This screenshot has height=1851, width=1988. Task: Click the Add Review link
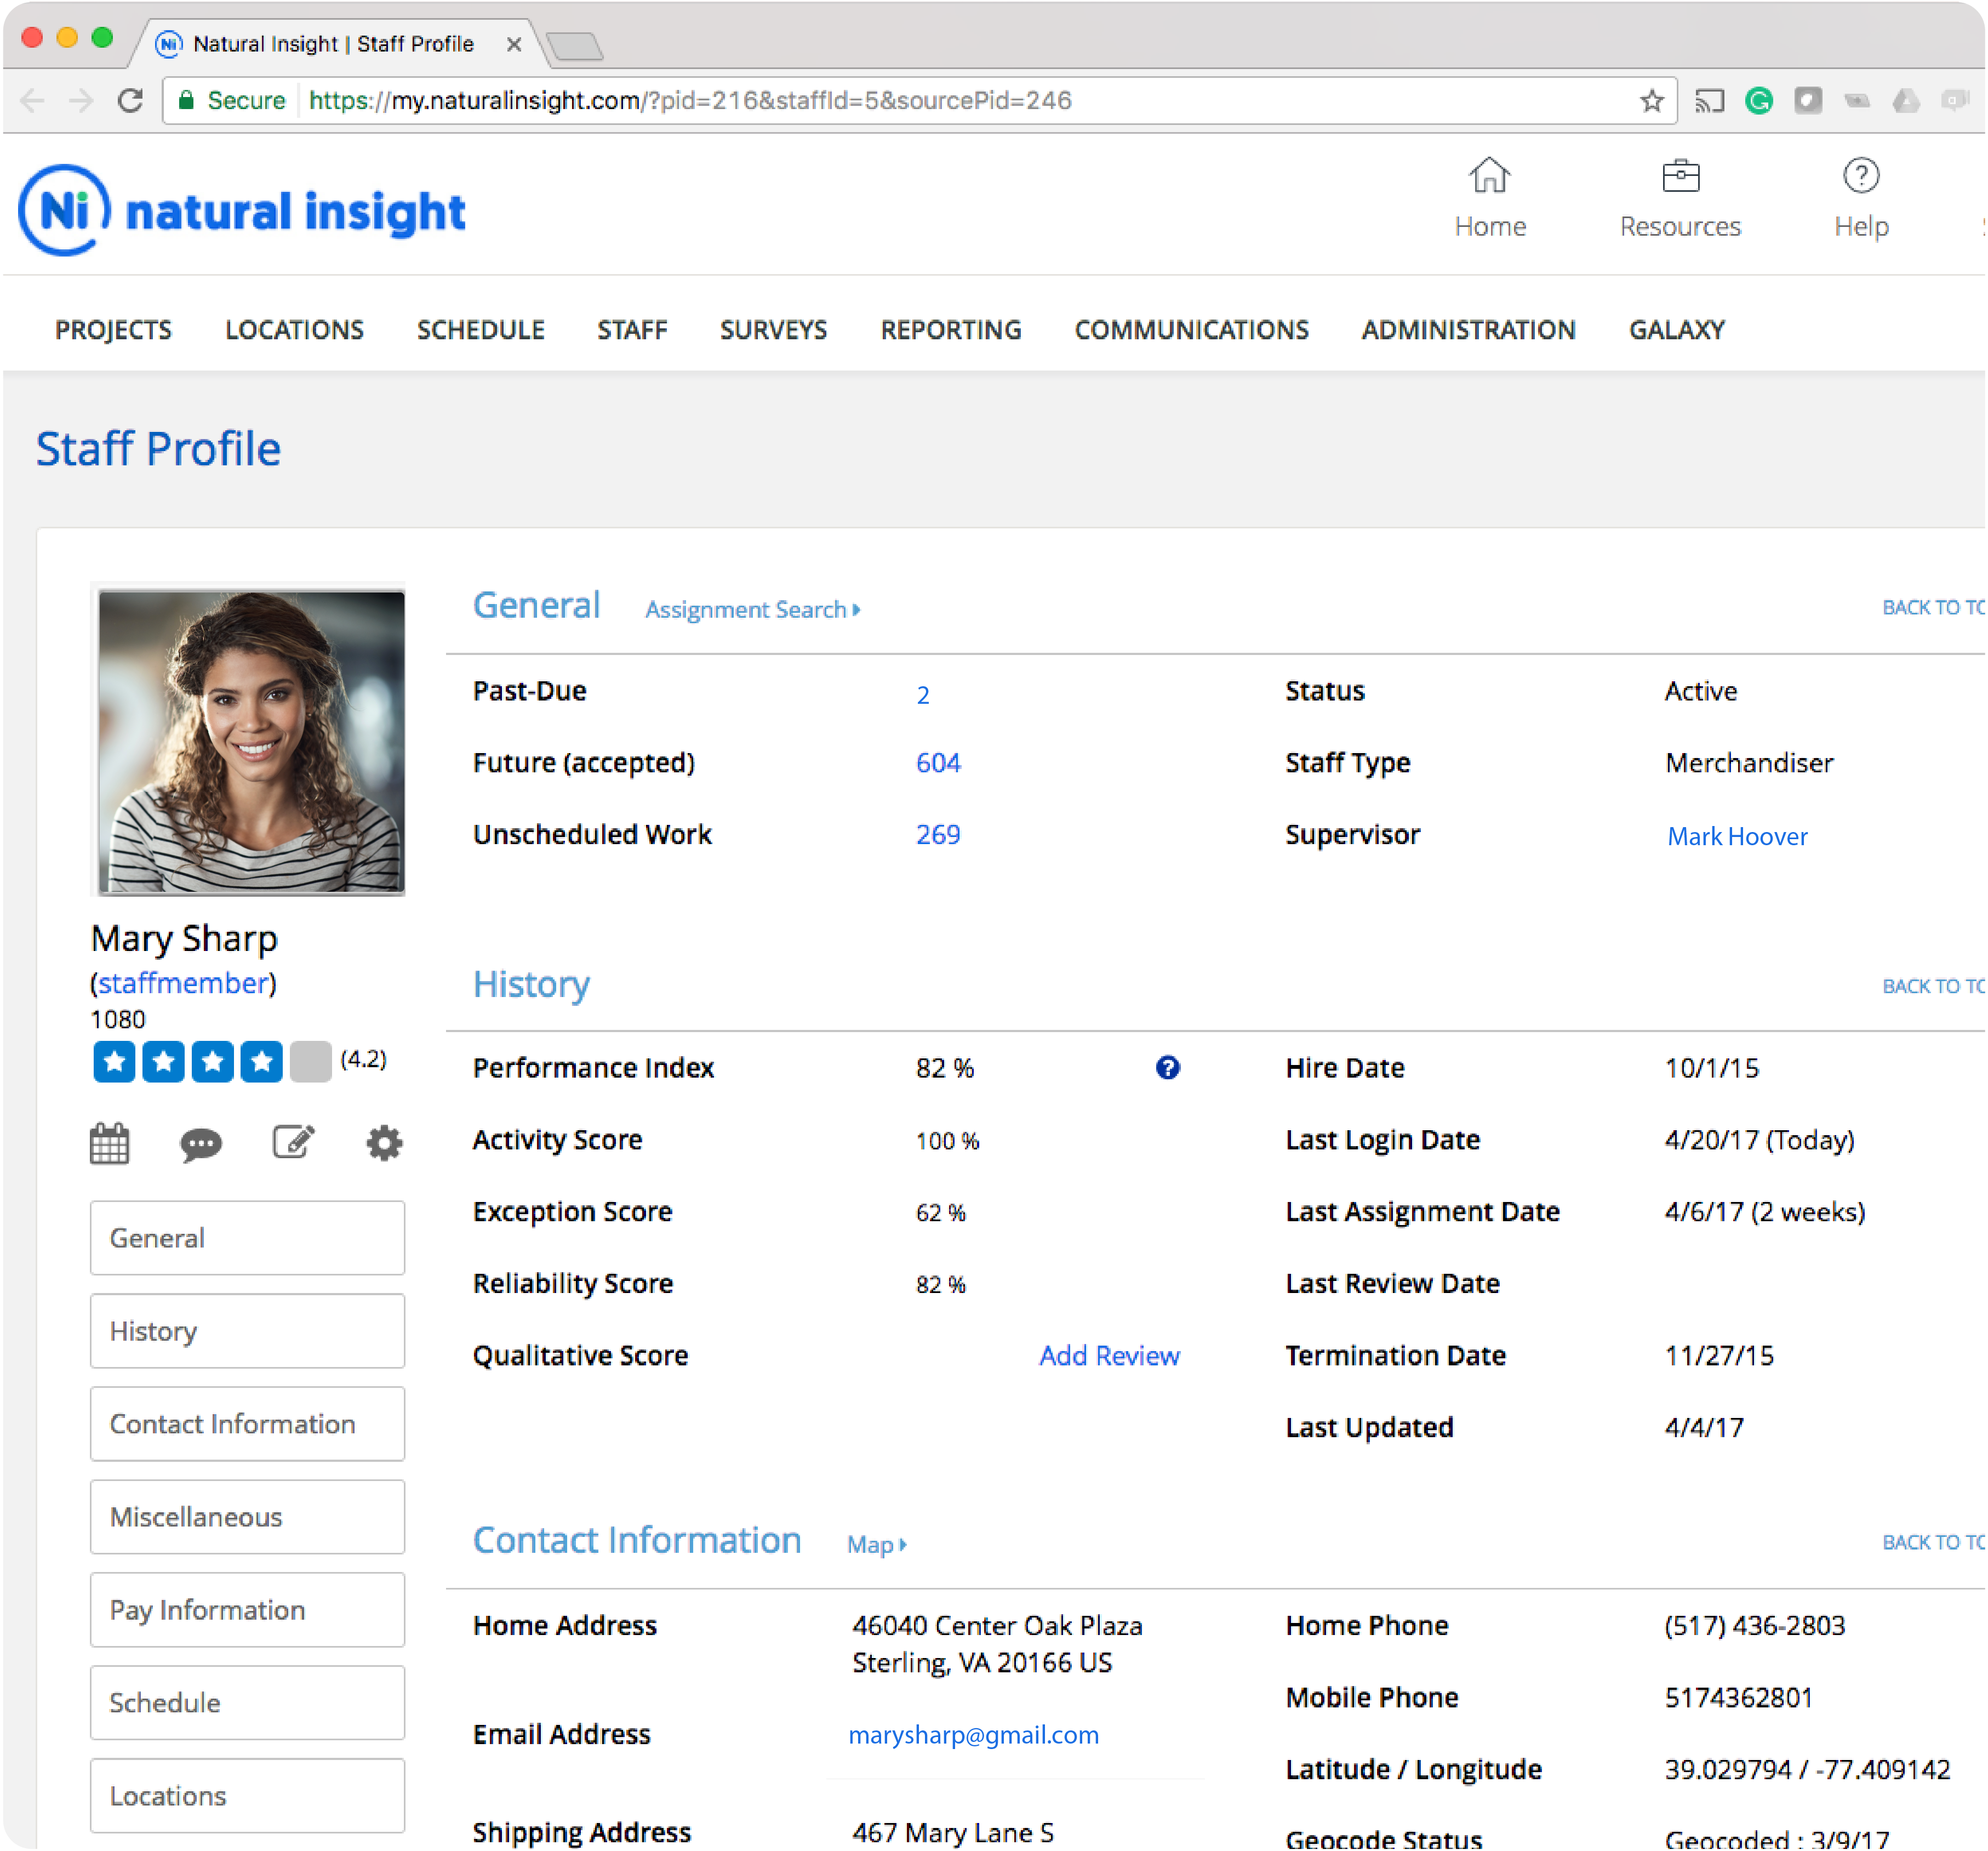1109,1355
